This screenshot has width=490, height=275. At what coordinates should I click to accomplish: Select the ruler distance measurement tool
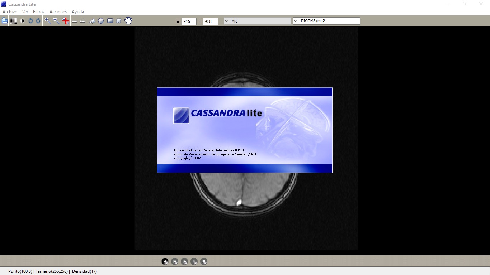coord(75,21)
